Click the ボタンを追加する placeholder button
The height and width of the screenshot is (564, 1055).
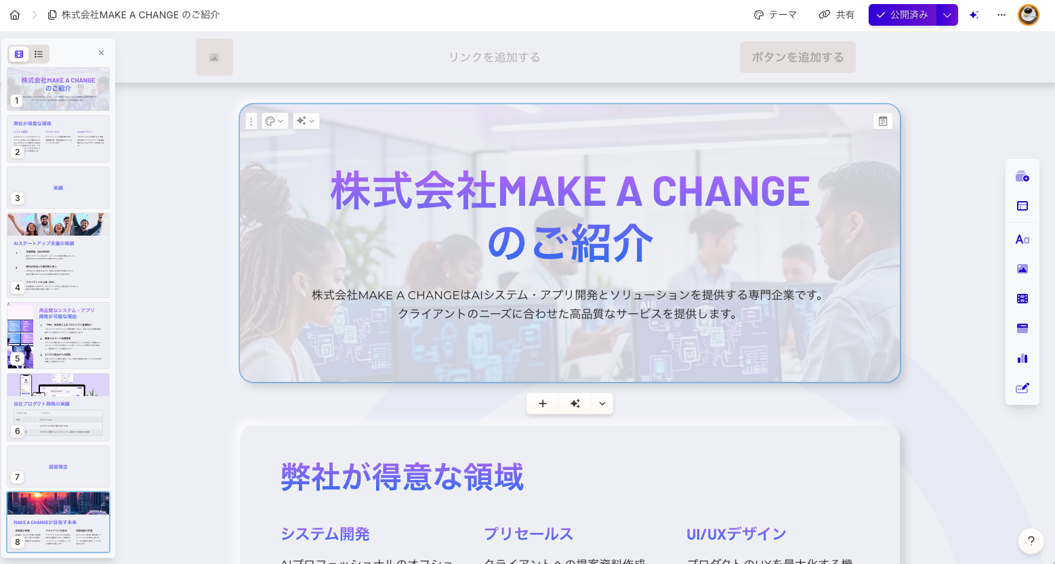coord(798,57)
